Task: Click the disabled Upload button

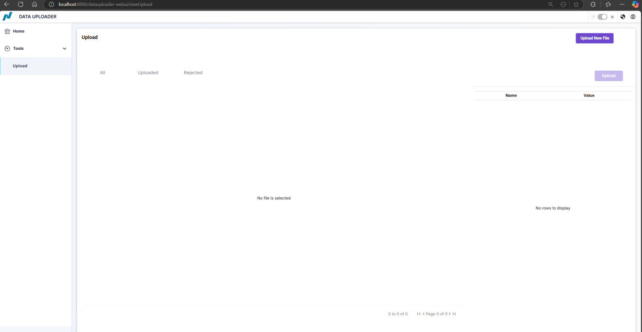Action: 608,76
